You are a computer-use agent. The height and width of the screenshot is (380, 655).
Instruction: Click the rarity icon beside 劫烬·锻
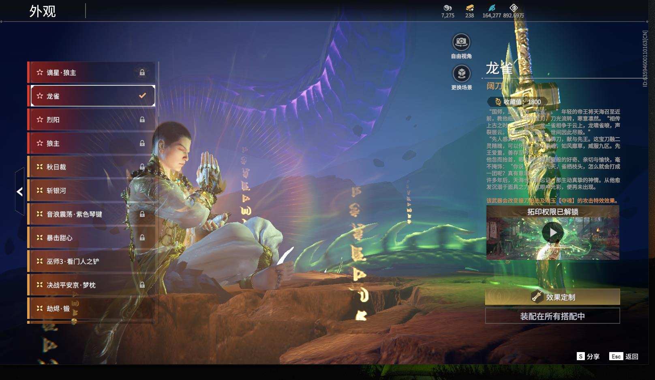click(40, 308)
